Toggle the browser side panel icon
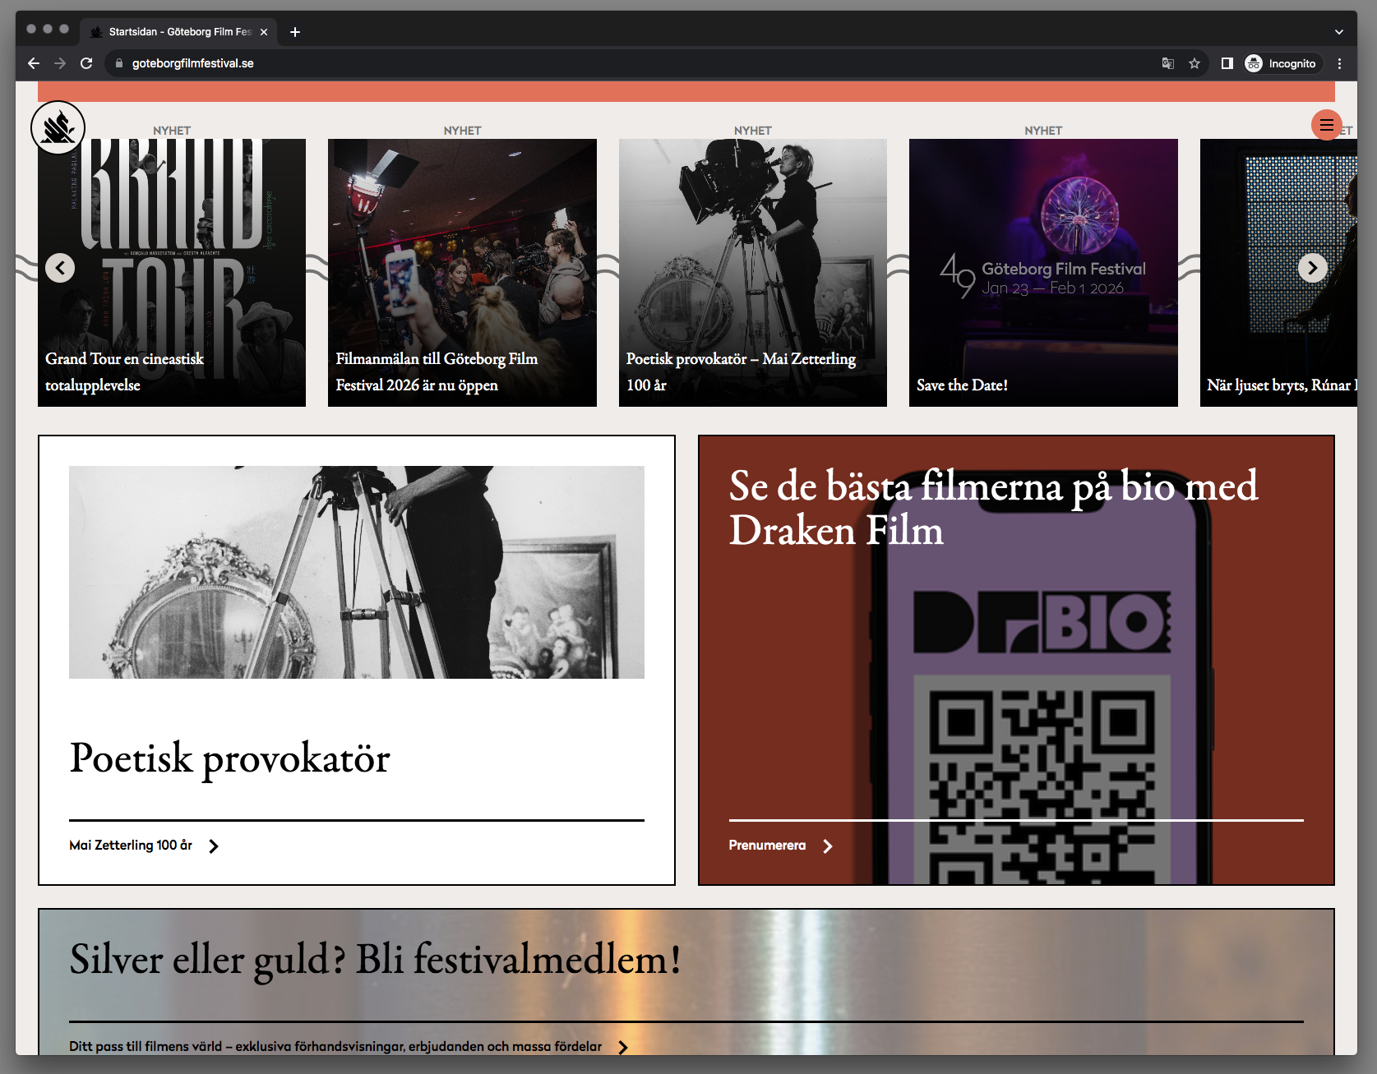 tap(1227, 63)
